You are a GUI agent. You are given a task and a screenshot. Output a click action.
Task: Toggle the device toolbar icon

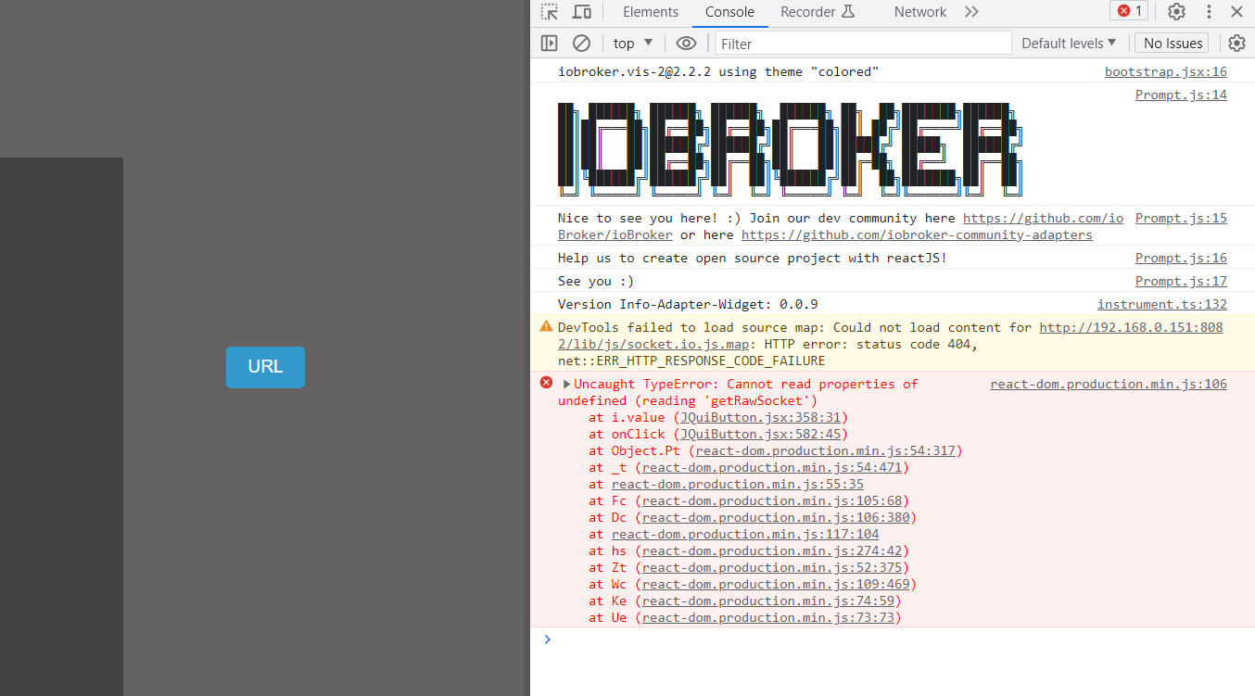[x=582, y=12]
